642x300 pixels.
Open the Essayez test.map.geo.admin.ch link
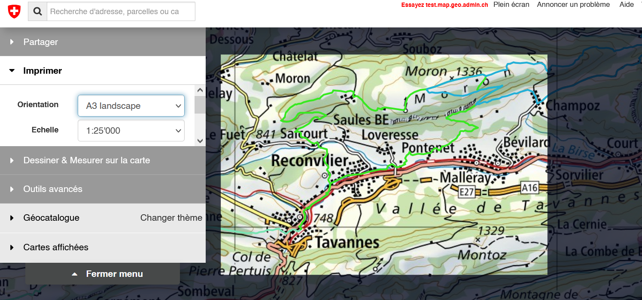point(444,5)
